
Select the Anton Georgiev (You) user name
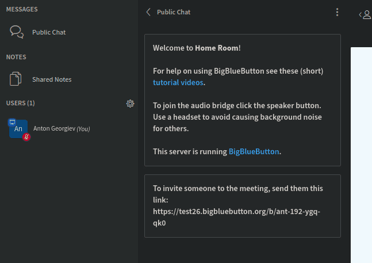(x=62, y=129)
